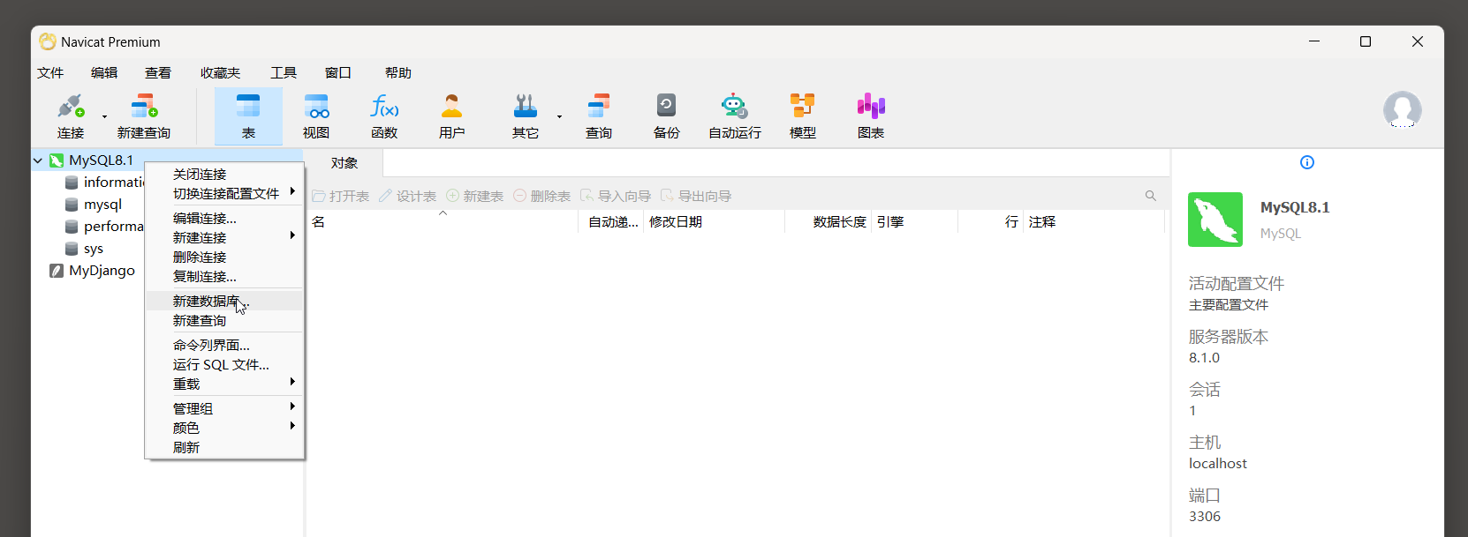The height and width of the screenshot is (537, 1468).
Task: Expand 颜色 submenu in context menu
Action: pyautogui.click(x=224, y=429)
